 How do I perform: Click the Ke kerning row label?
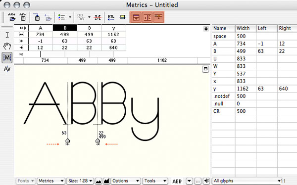[21, 54]
